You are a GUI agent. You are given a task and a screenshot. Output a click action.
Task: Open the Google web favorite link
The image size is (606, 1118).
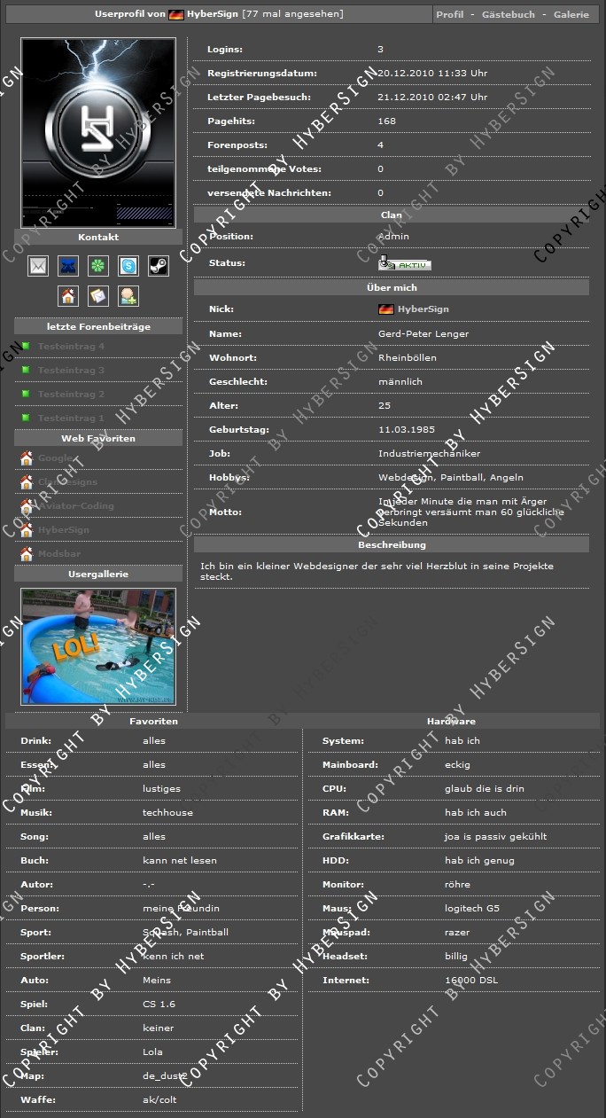click(x=55, y=458)
